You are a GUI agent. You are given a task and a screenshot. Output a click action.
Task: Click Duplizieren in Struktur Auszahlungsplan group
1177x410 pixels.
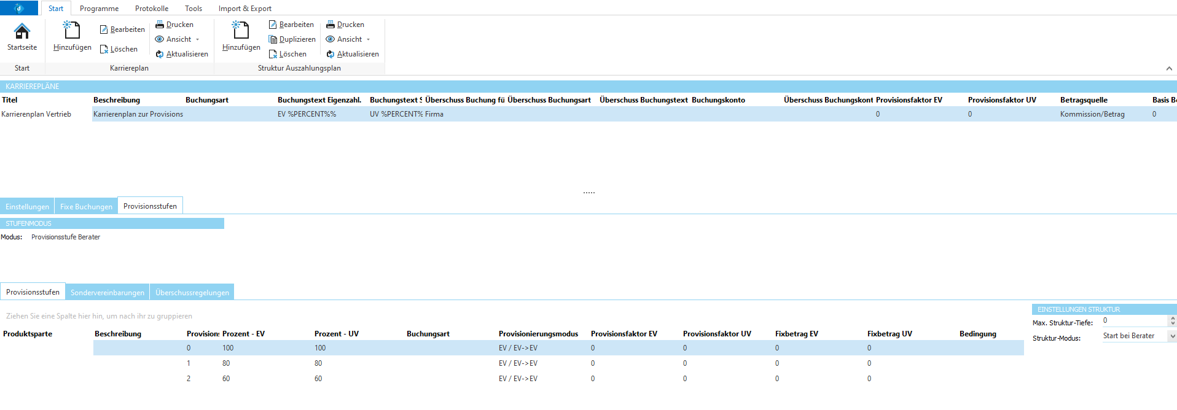pos(292,39)
